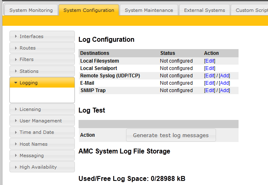
Task: Open the System Monitoring tab
Action: pyautogui.click(x=31, y=10)
